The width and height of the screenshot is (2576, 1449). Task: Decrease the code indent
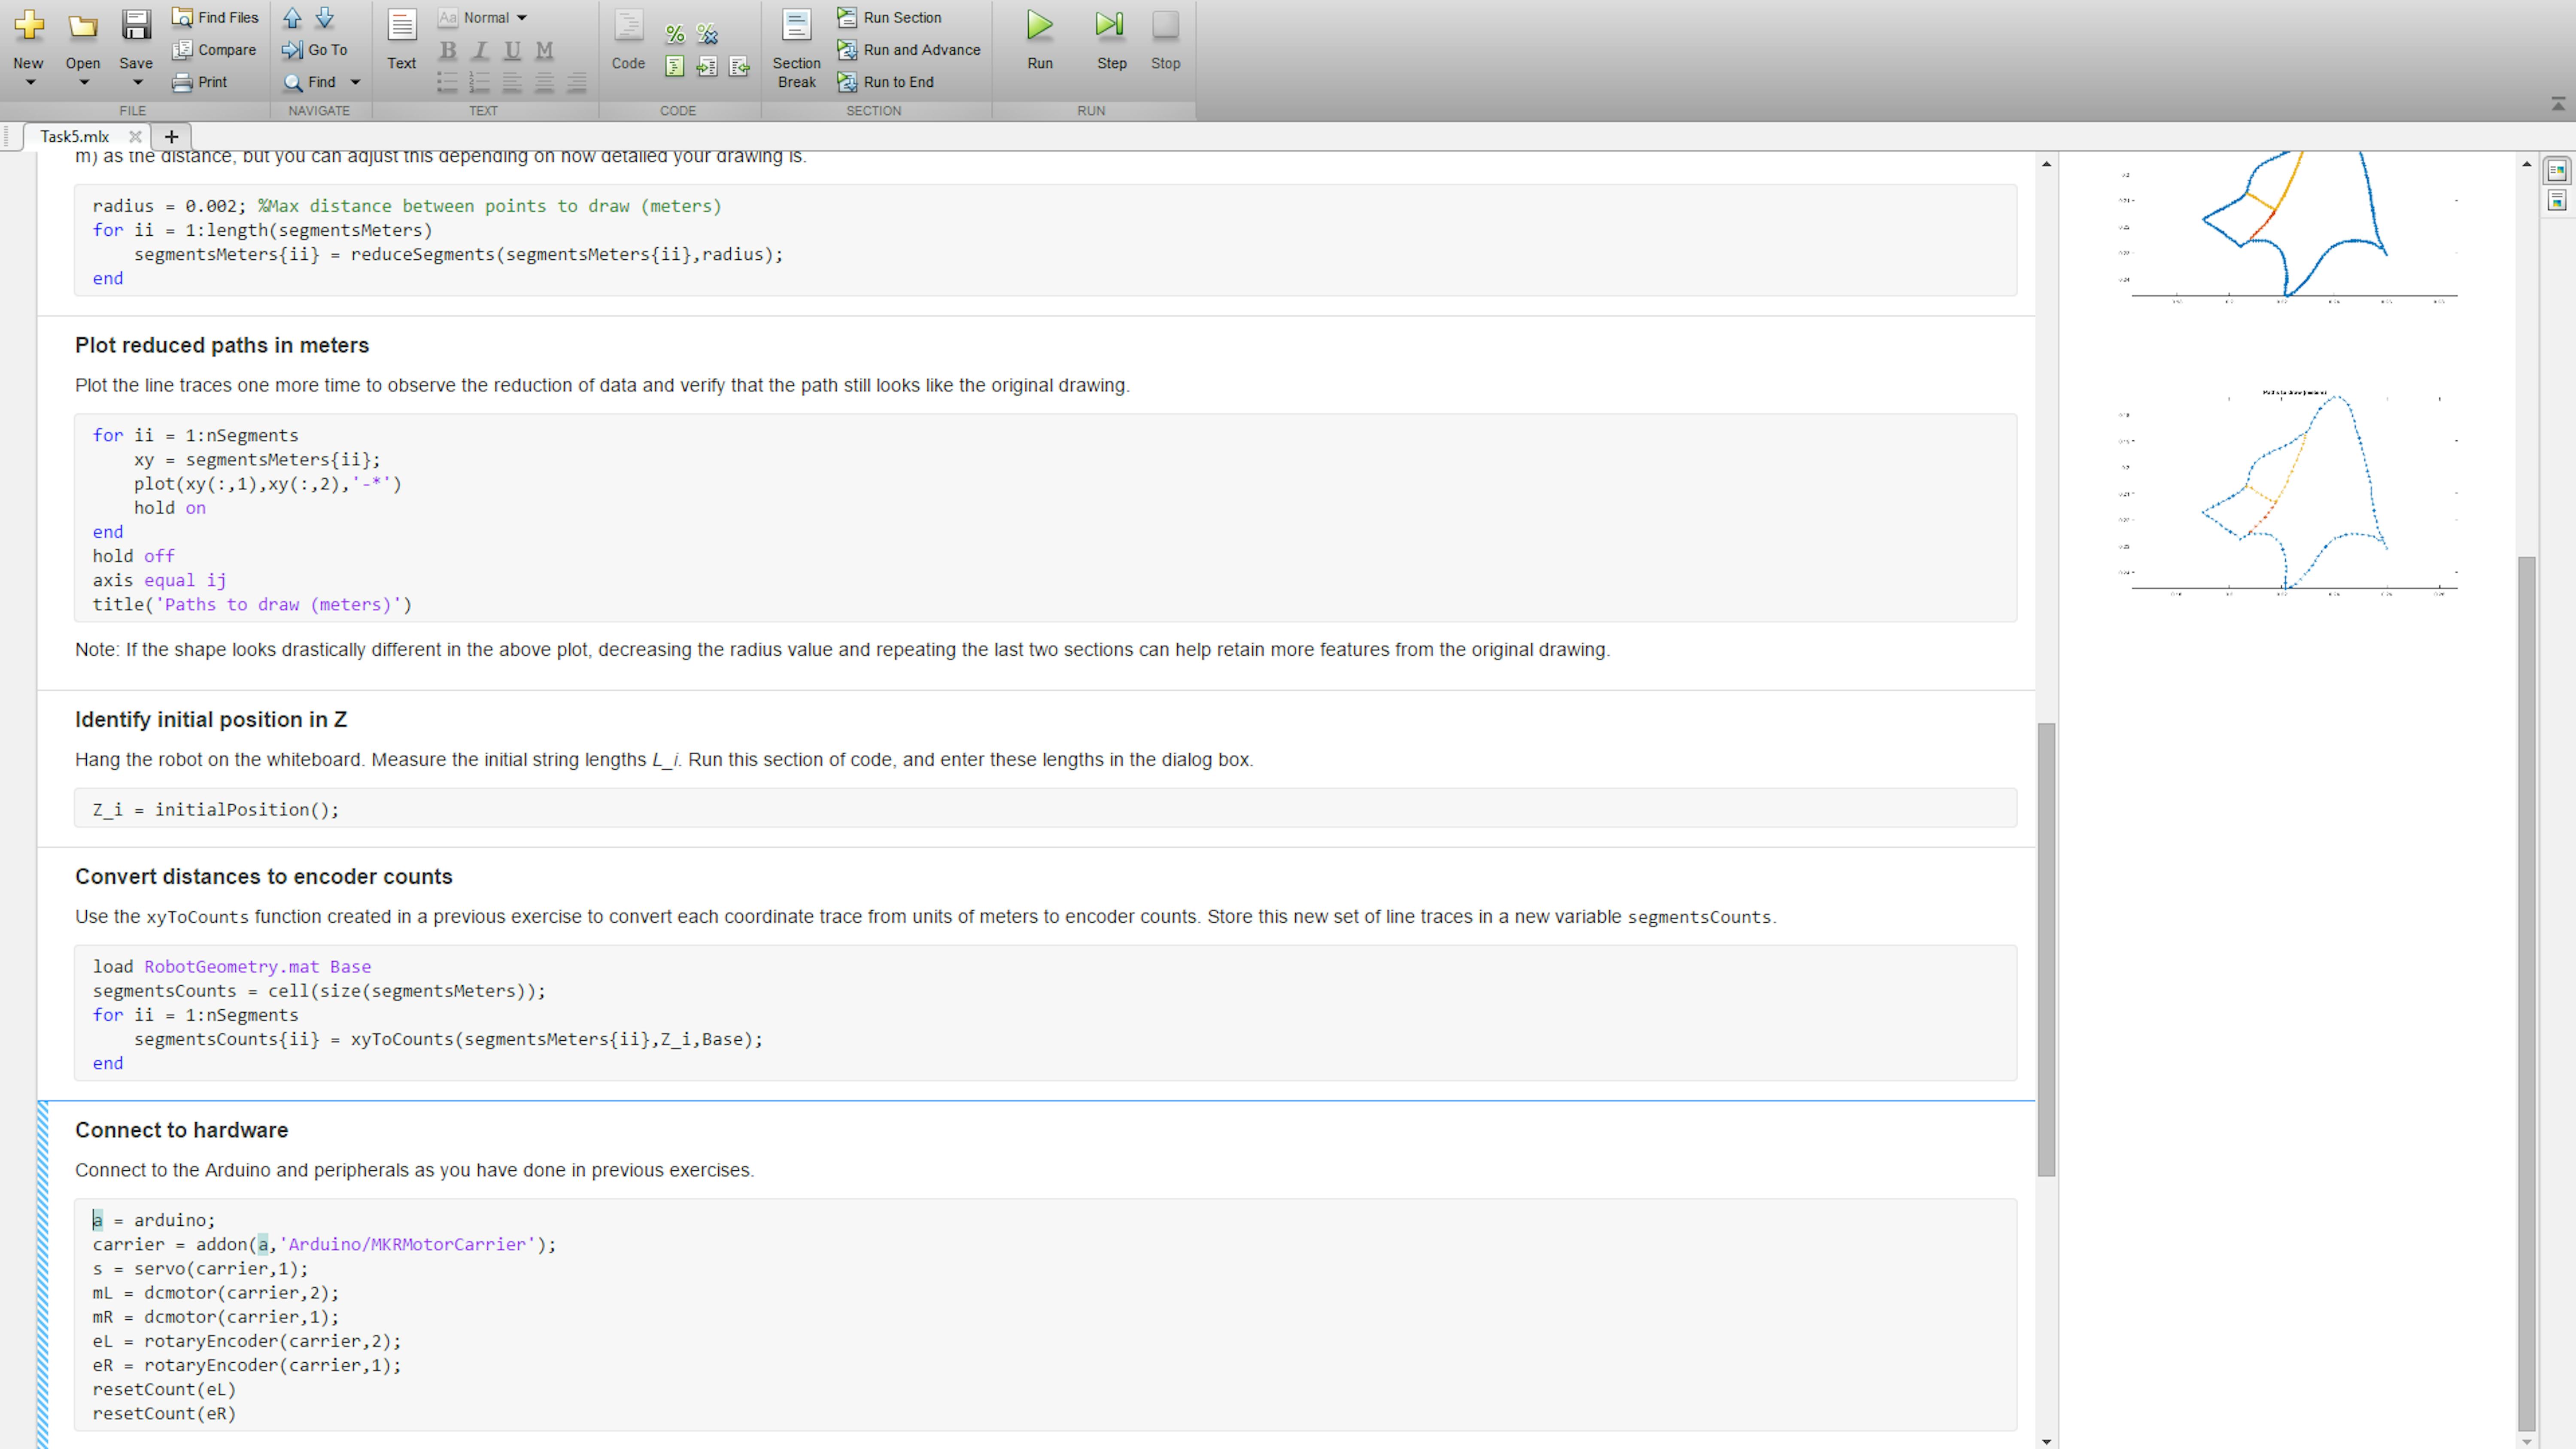point(739,66)
